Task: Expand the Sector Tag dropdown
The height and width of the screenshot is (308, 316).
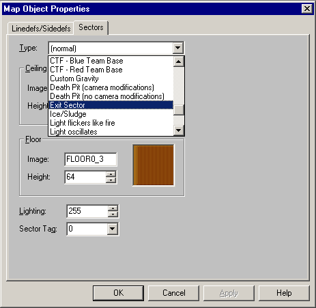Action: (113, 229)
